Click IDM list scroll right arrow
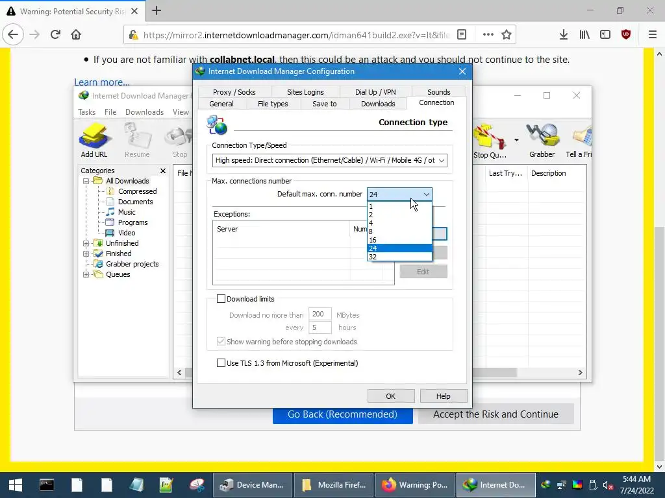The height and width of the screenshot is (498, 665). tap(580, 373)
